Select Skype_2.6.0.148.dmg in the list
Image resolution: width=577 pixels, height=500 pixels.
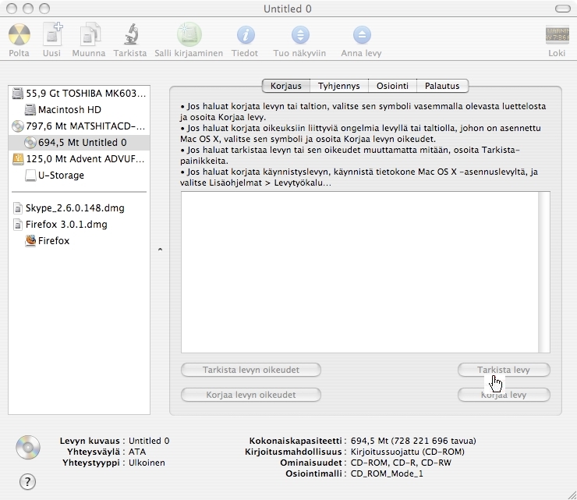point(74,208)
